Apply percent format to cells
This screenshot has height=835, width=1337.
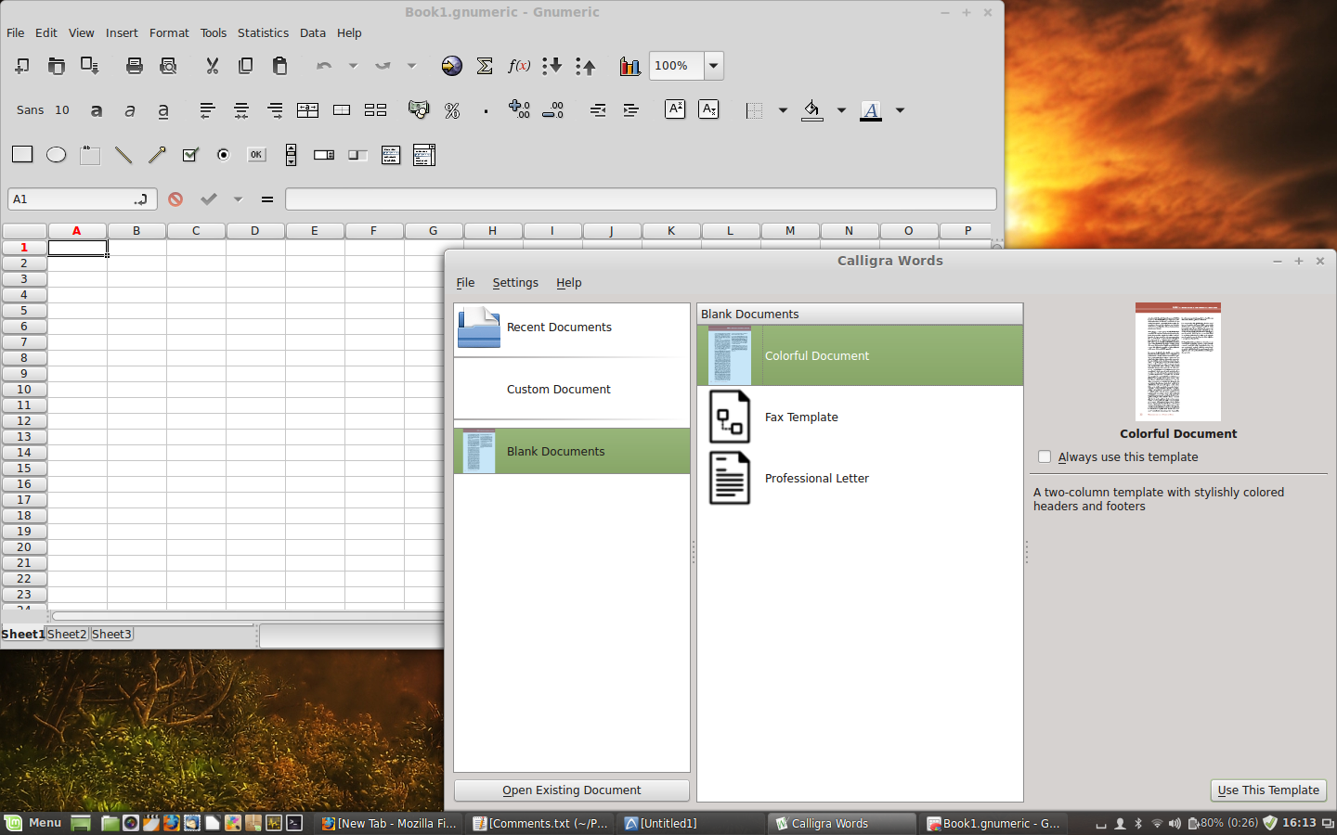point(452,110)
